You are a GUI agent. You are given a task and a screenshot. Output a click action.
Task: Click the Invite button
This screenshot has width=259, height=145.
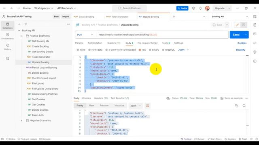183,8
